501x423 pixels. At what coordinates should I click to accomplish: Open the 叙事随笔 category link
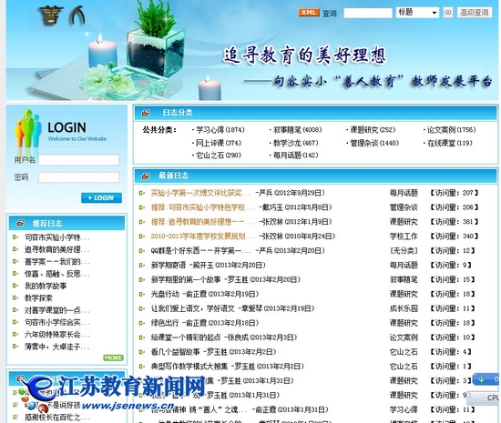coord(297,130)
